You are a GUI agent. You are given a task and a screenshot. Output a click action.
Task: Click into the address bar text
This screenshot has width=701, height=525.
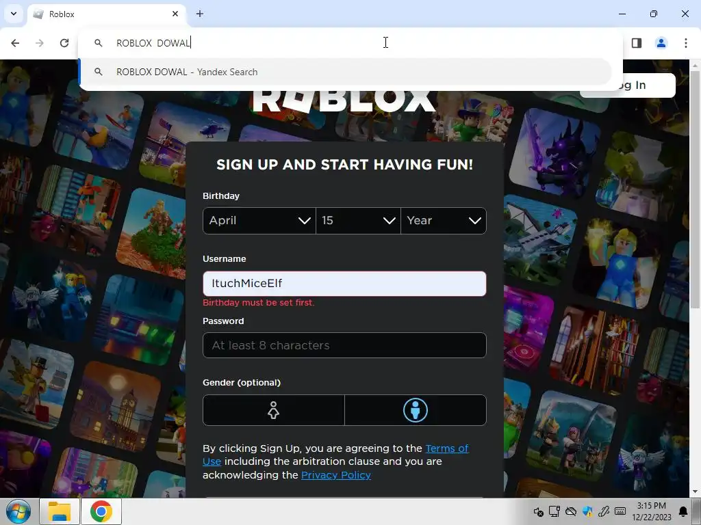click(153, 43)
